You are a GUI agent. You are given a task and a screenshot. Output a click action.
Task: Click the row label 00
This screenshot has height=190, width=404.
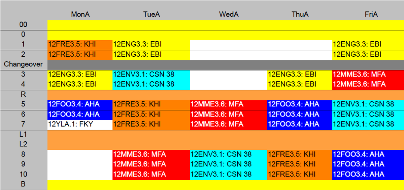(x=24, y=25)
